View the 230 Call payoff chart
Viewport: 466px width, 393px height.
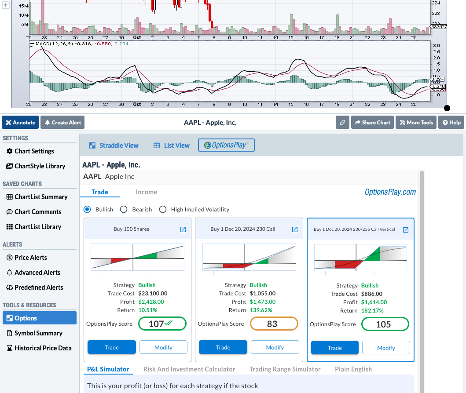[249, 257]
